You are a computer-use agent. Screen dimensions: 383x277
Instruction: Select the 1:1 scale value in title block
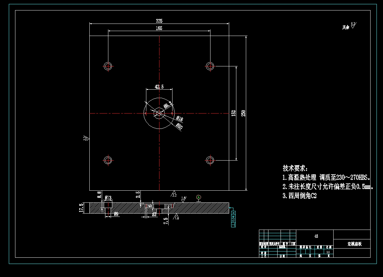pyautogui.click(x=328, y=252)
